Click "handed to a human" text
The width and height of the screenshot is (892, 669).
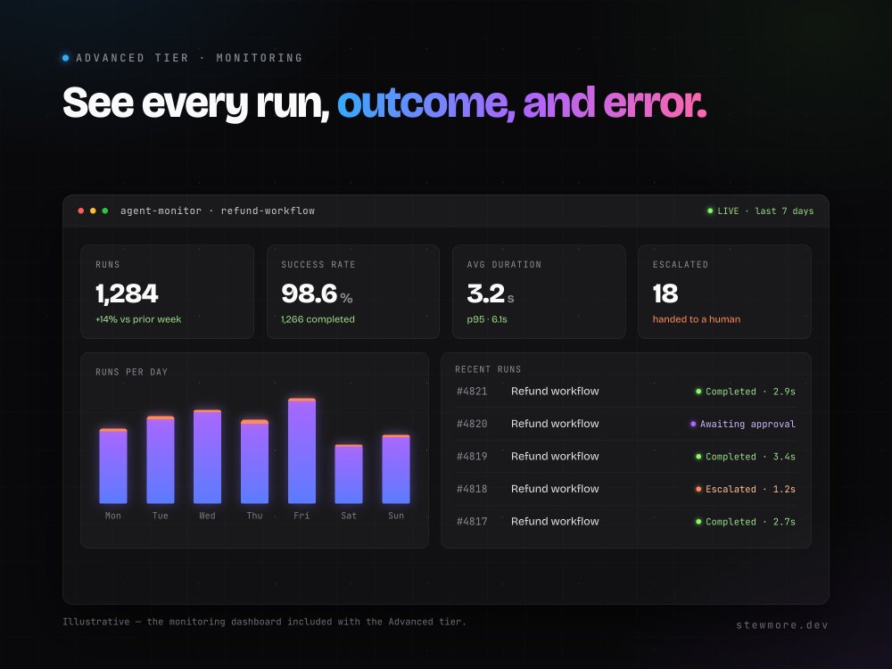tap(697, 319)
